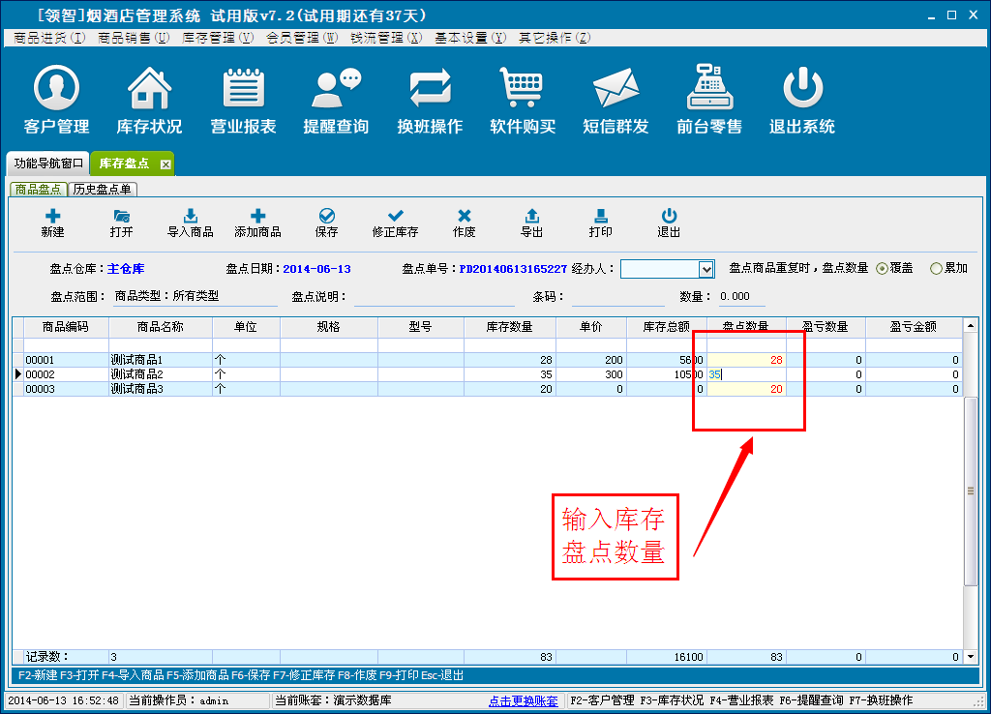Click the table scrollbar down arrow
Image resolution: width=991 pixels, height=714 pixels.
971,657
